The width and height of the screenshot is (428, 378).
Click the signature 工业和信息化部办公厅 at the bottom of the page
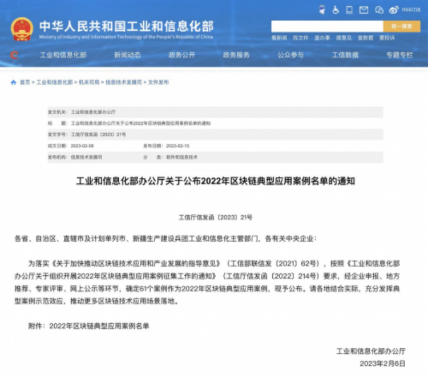[371, 351]
